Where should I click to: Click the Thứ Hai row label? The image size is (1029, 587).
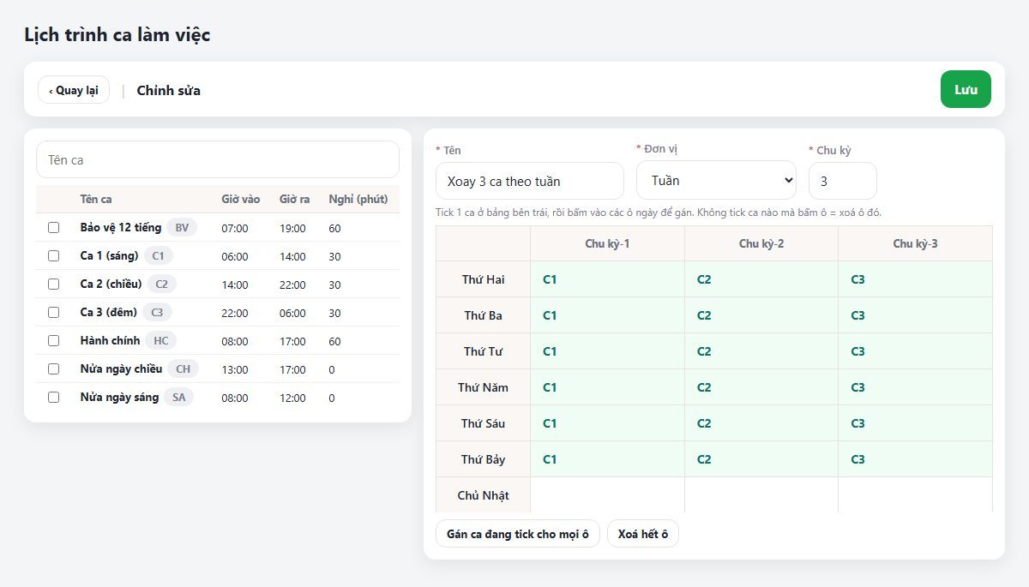click(483, 279)
